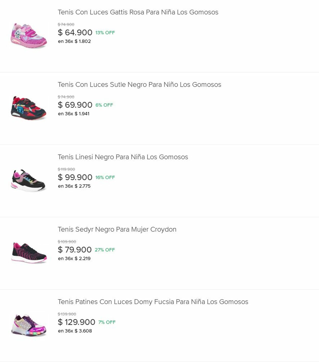Viewport: 319px width, 362px height.
Task: Open Tenis Sedyr Negro Para Mujer Croydon
Action: point(117,230)
